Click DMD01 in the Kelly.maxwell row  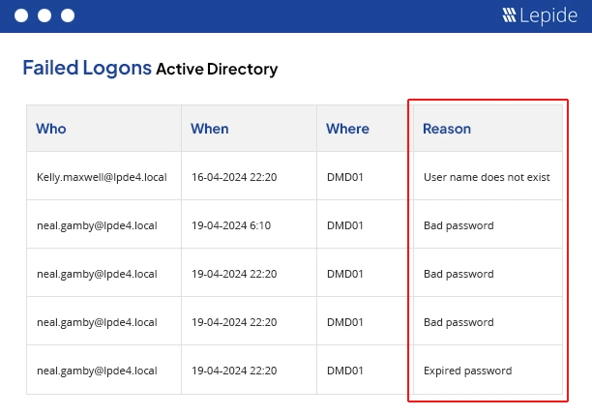pyautogui.click(x=345, y=177)
